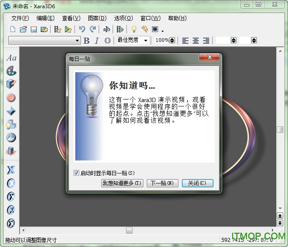
Task: Click the double down arrow button
Action: 280,223
